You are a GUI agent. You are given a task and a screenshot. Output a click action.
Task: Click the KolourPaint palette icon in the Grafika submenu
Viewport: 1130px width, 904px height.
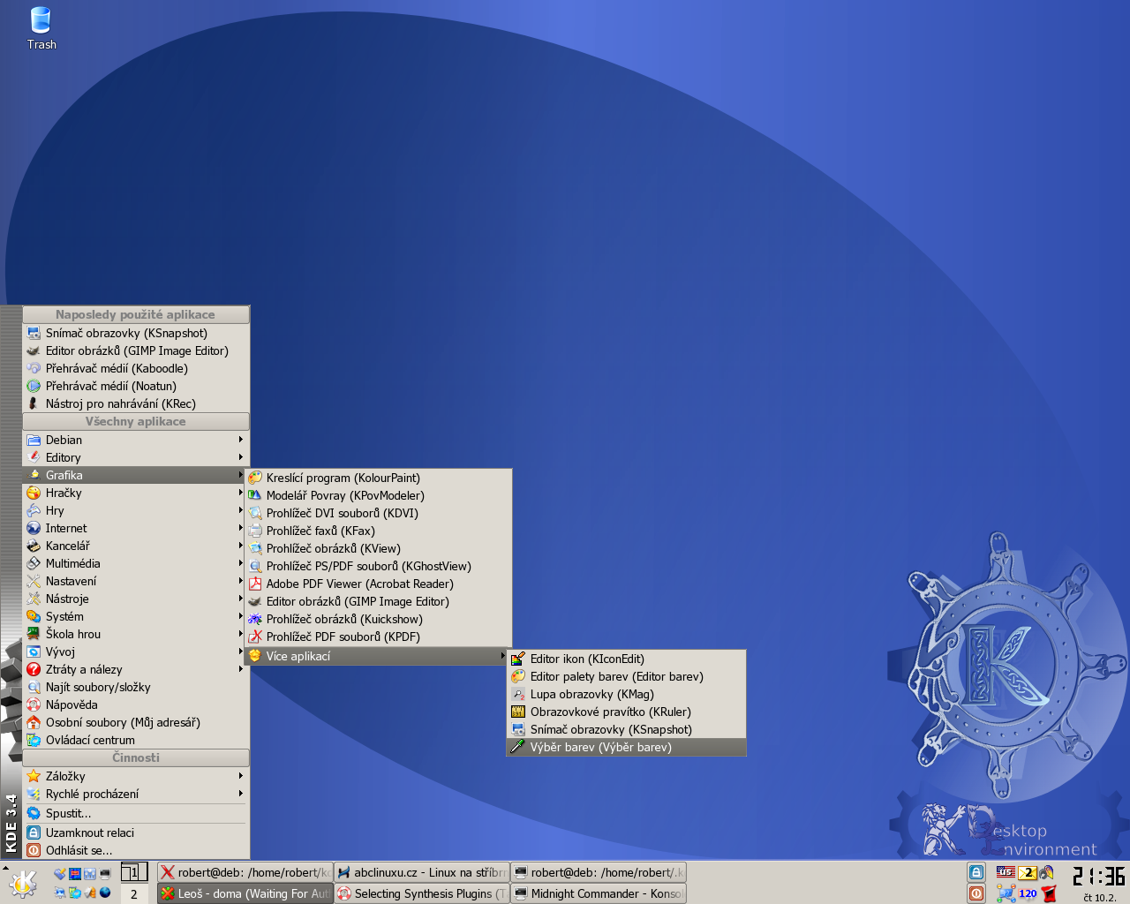255,478
